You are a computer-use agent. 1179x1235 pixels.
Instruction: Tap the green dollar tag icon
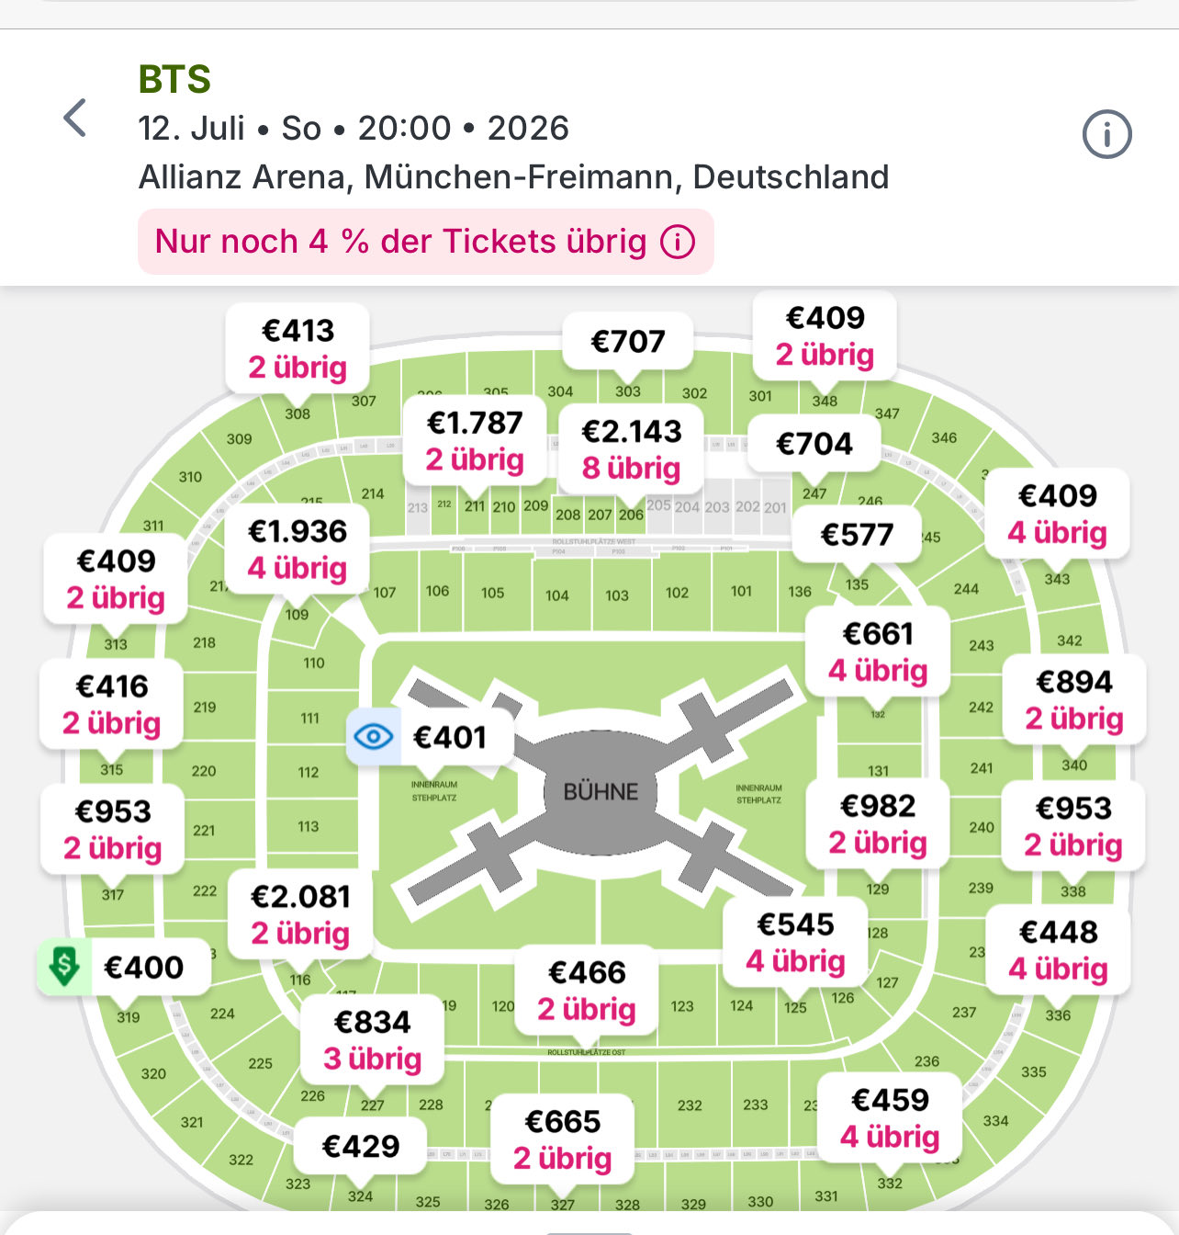tap(64, 966)
